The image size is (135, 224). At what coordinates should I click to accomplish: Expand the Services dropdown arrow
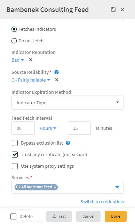(117, 187)
